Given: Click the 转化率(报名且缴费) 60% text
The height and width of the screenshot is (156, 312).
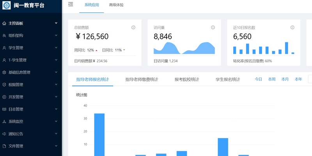Looking at the screenshot, I should [x=252, y=61].
